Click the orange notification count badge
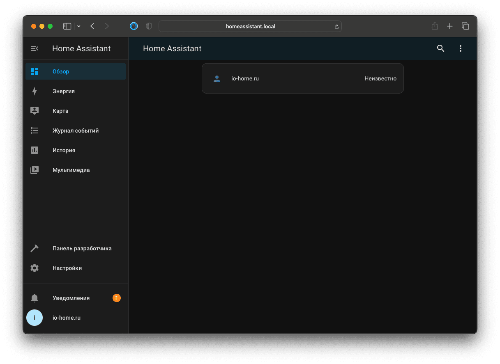Viewport: 500px width, 364px height. click(117, 298)
